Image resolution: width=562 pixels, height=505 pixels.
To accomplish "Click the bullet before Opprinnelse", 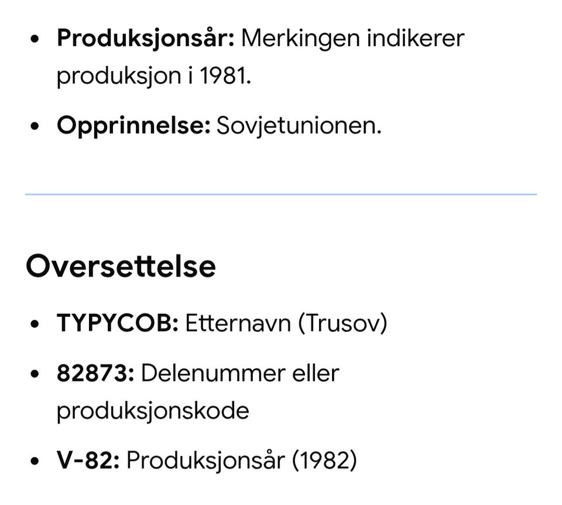I will tap(35, 126).
